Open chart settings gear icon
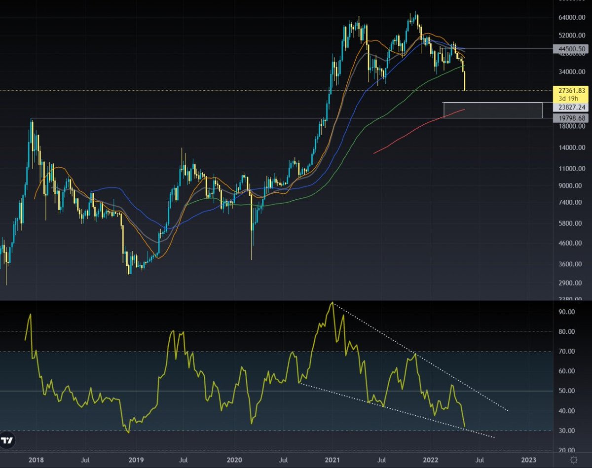Screen dimensions: 592x468 click(x=573, y=460)
